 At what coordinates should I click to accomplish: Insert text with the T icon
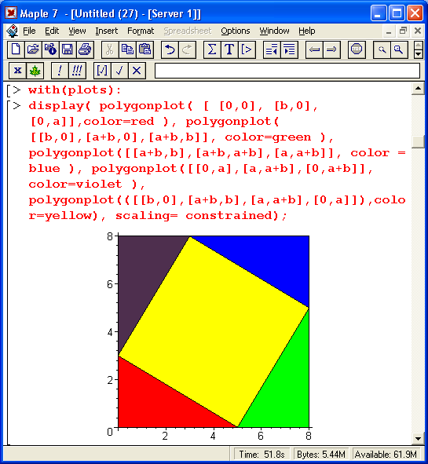pos(229,49)
